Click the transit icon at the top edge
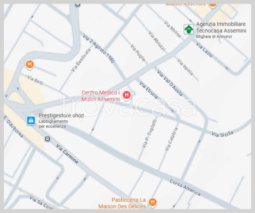This screenshot has height=213, width=255. pos(77,5)
